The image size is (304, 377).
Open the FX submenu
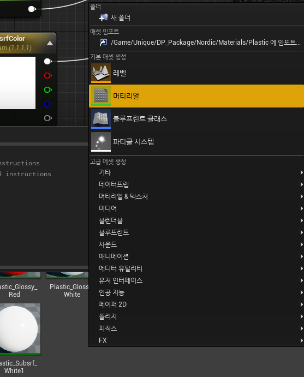click(x=196, y=340)
